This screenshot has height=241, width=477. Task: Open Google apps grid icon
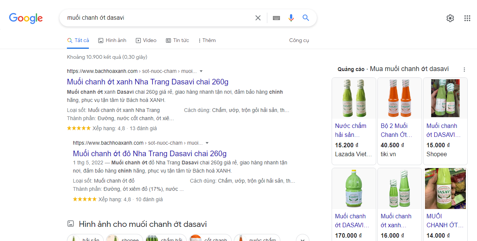[467, 18]
